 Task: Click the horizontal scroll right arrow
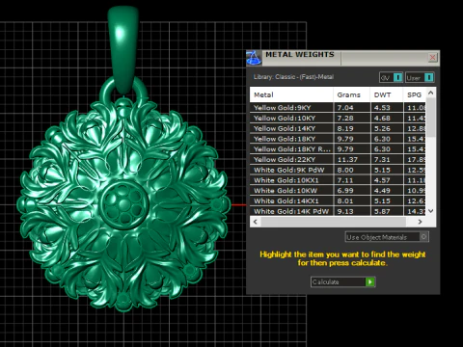coord(420,222)
